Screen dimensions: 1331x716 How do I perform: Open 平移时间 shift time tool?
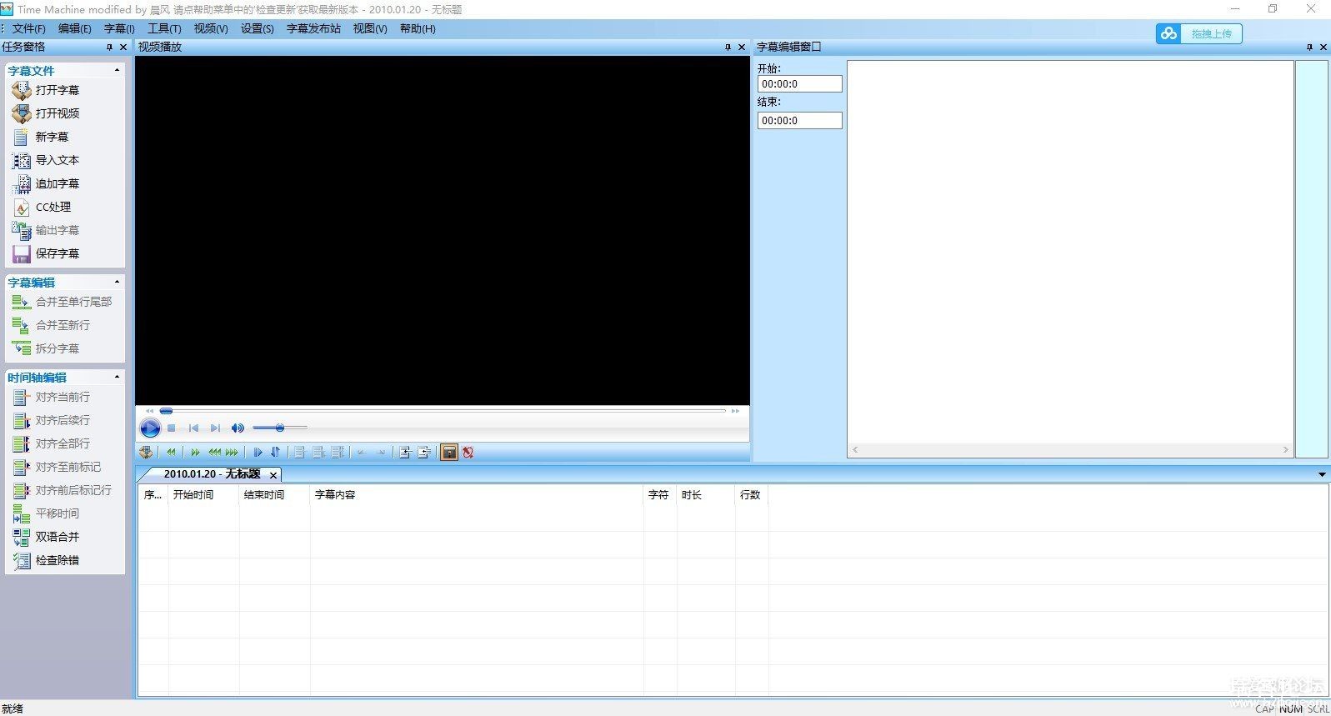coord(47,513)
